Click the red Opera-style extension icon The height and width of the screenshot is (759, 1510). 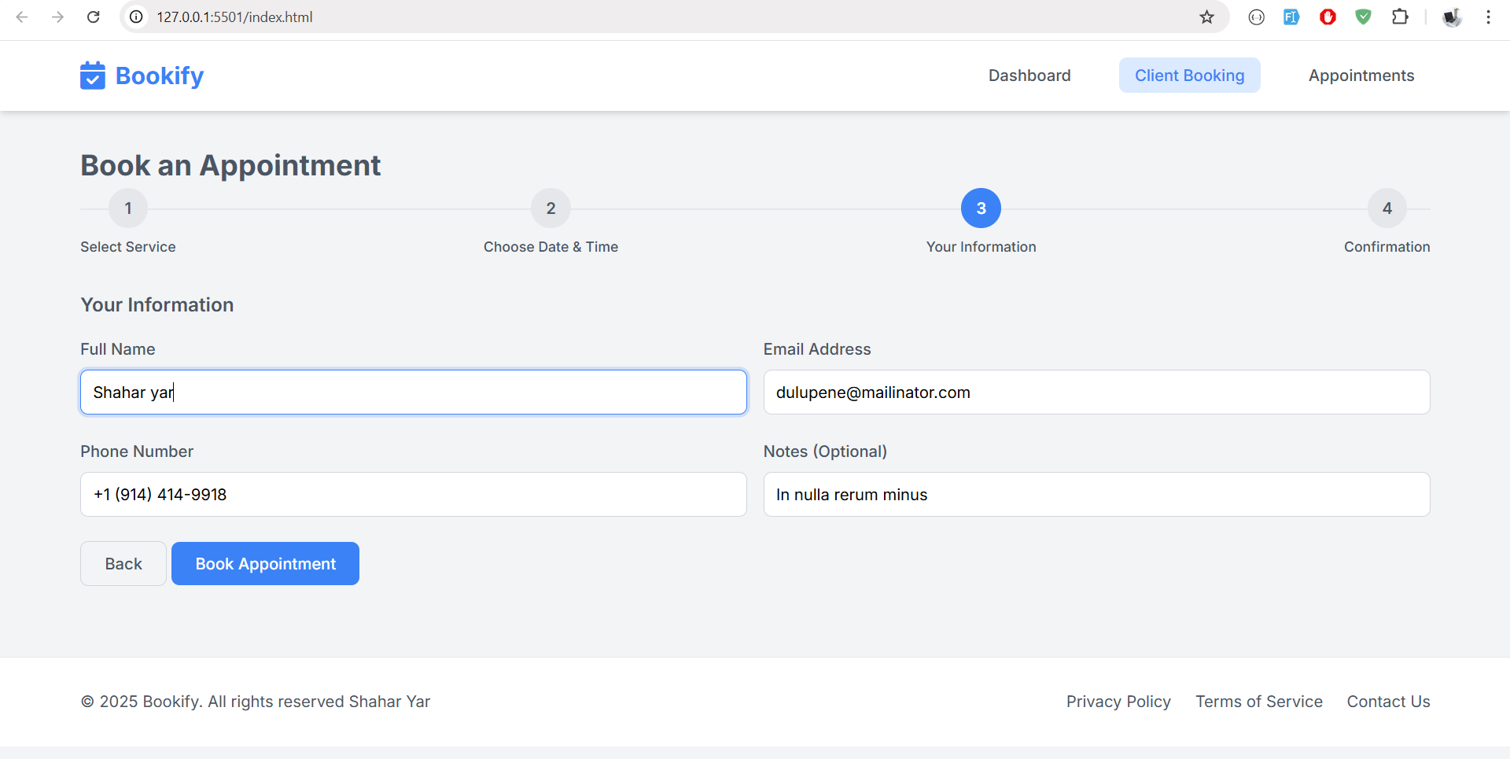[1328, 17]
